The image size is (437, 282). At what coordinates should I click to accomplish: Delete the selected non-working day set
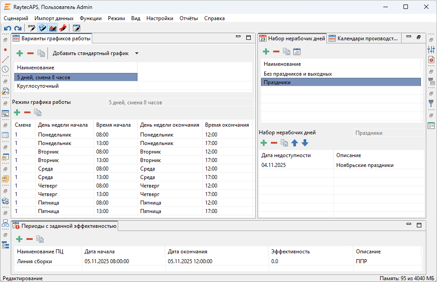(x=276, y=51)
